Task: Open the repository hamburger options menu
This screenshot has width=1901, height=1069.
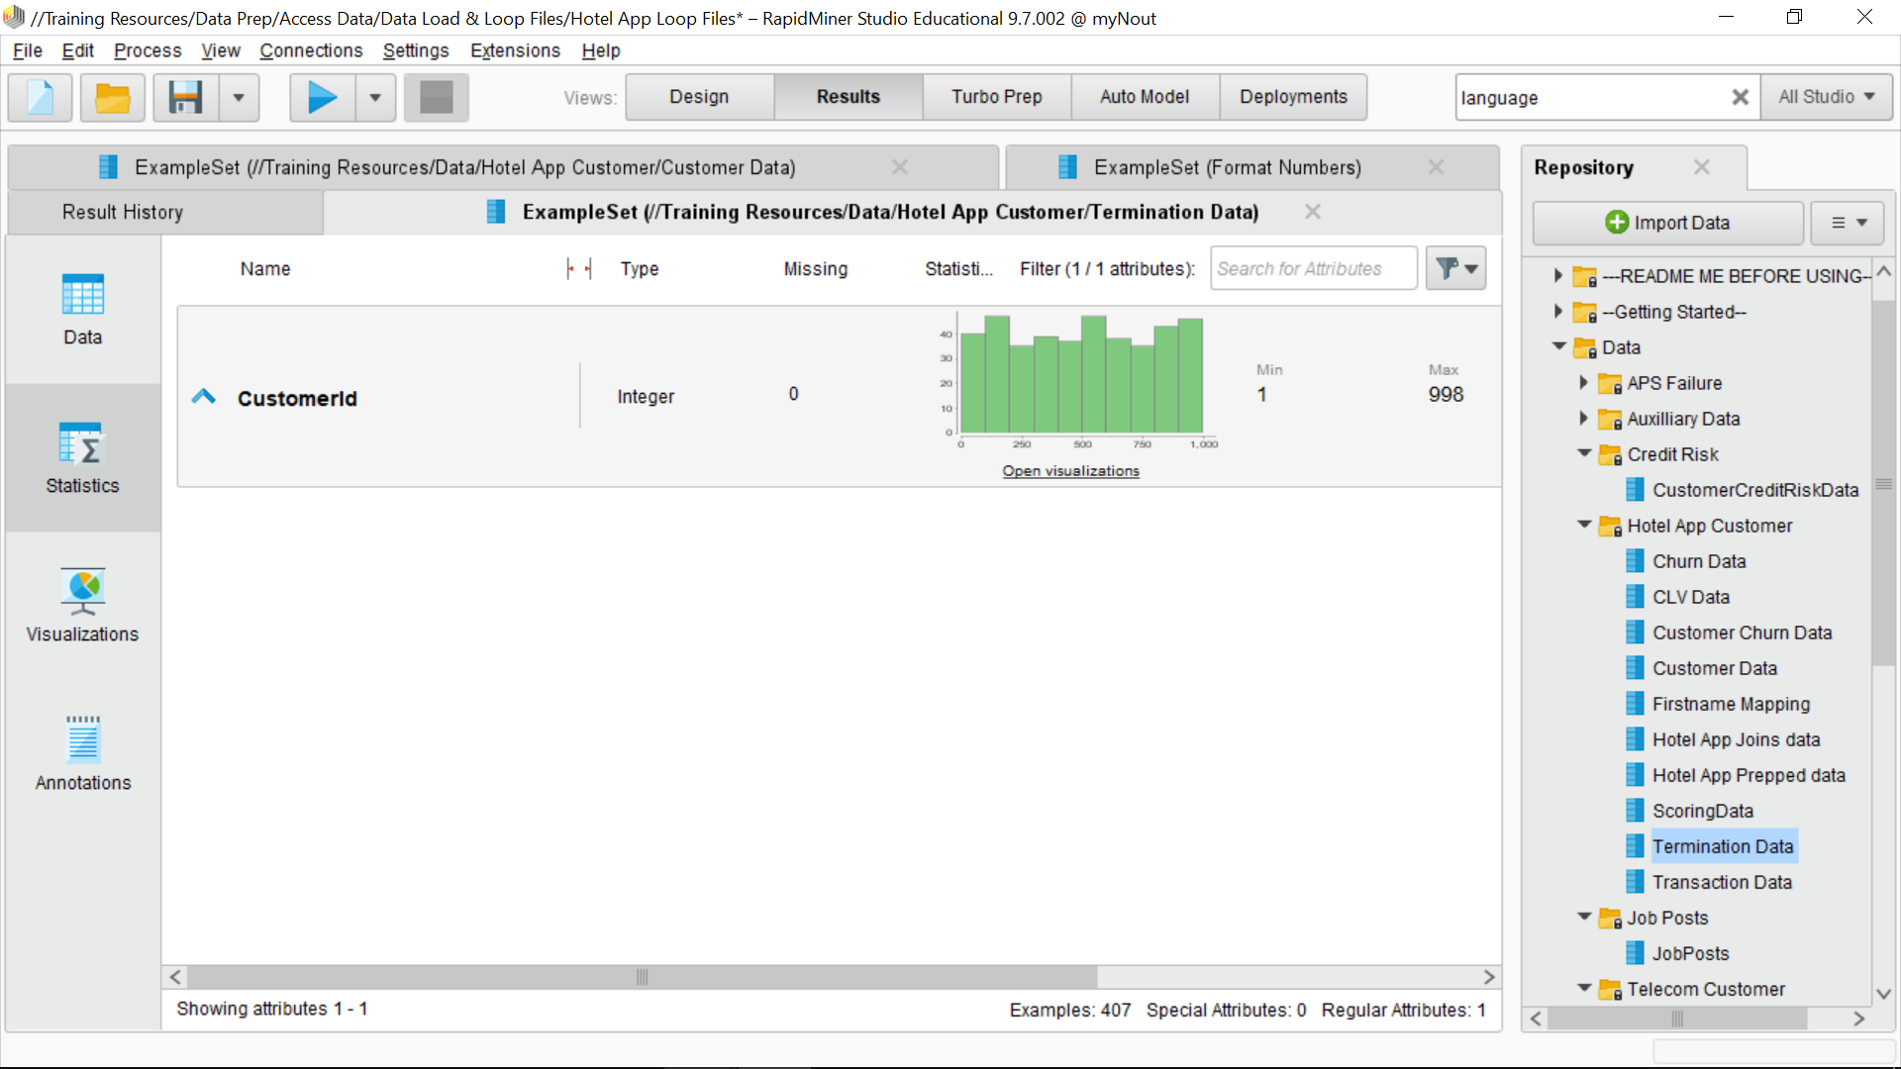Action: (x=1847, y=223)
